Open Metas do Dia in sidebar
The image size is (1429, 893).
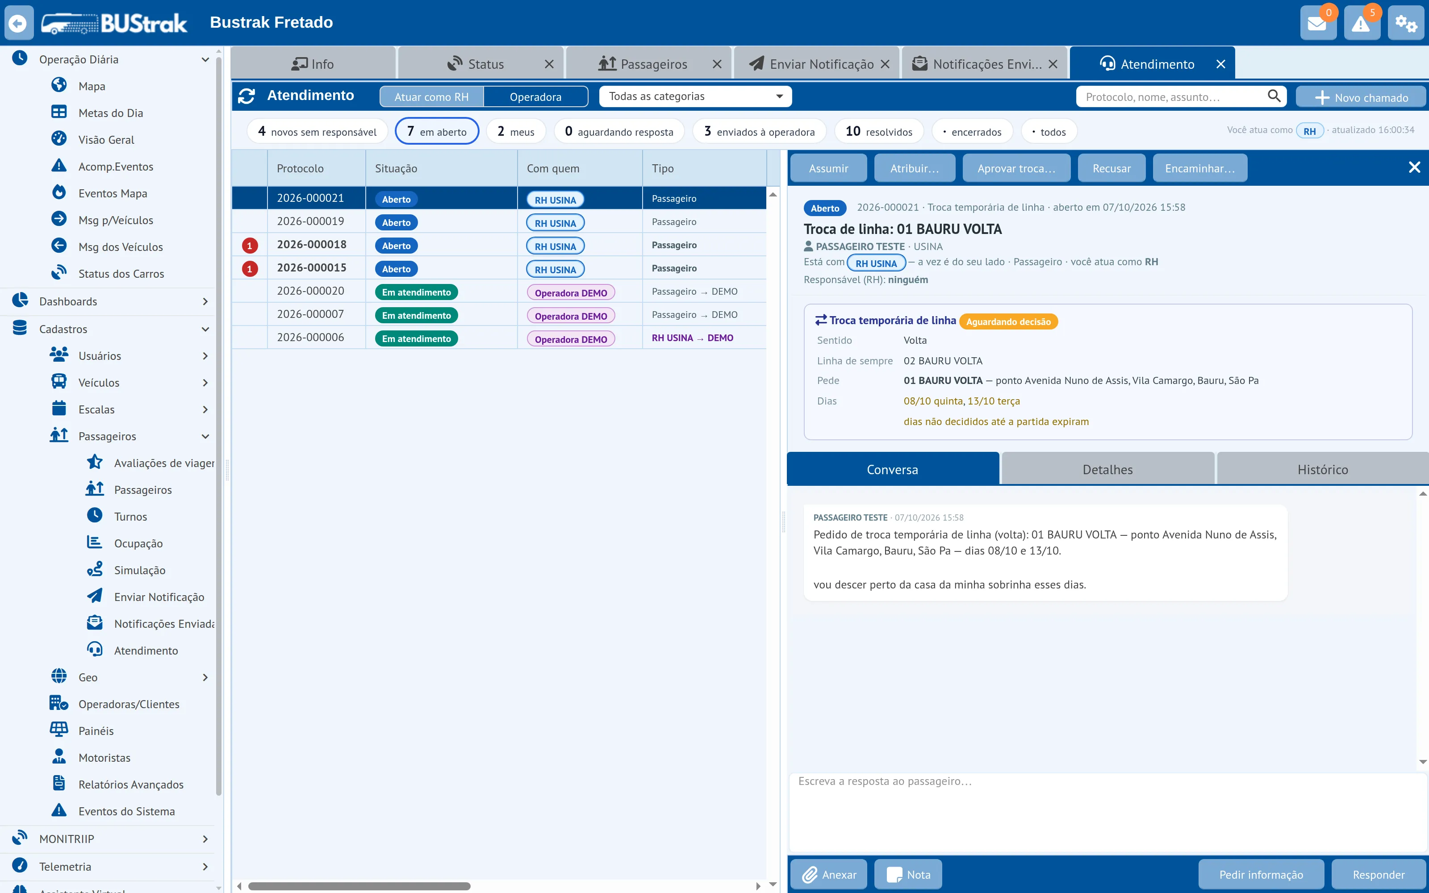[x=110, y=113]
